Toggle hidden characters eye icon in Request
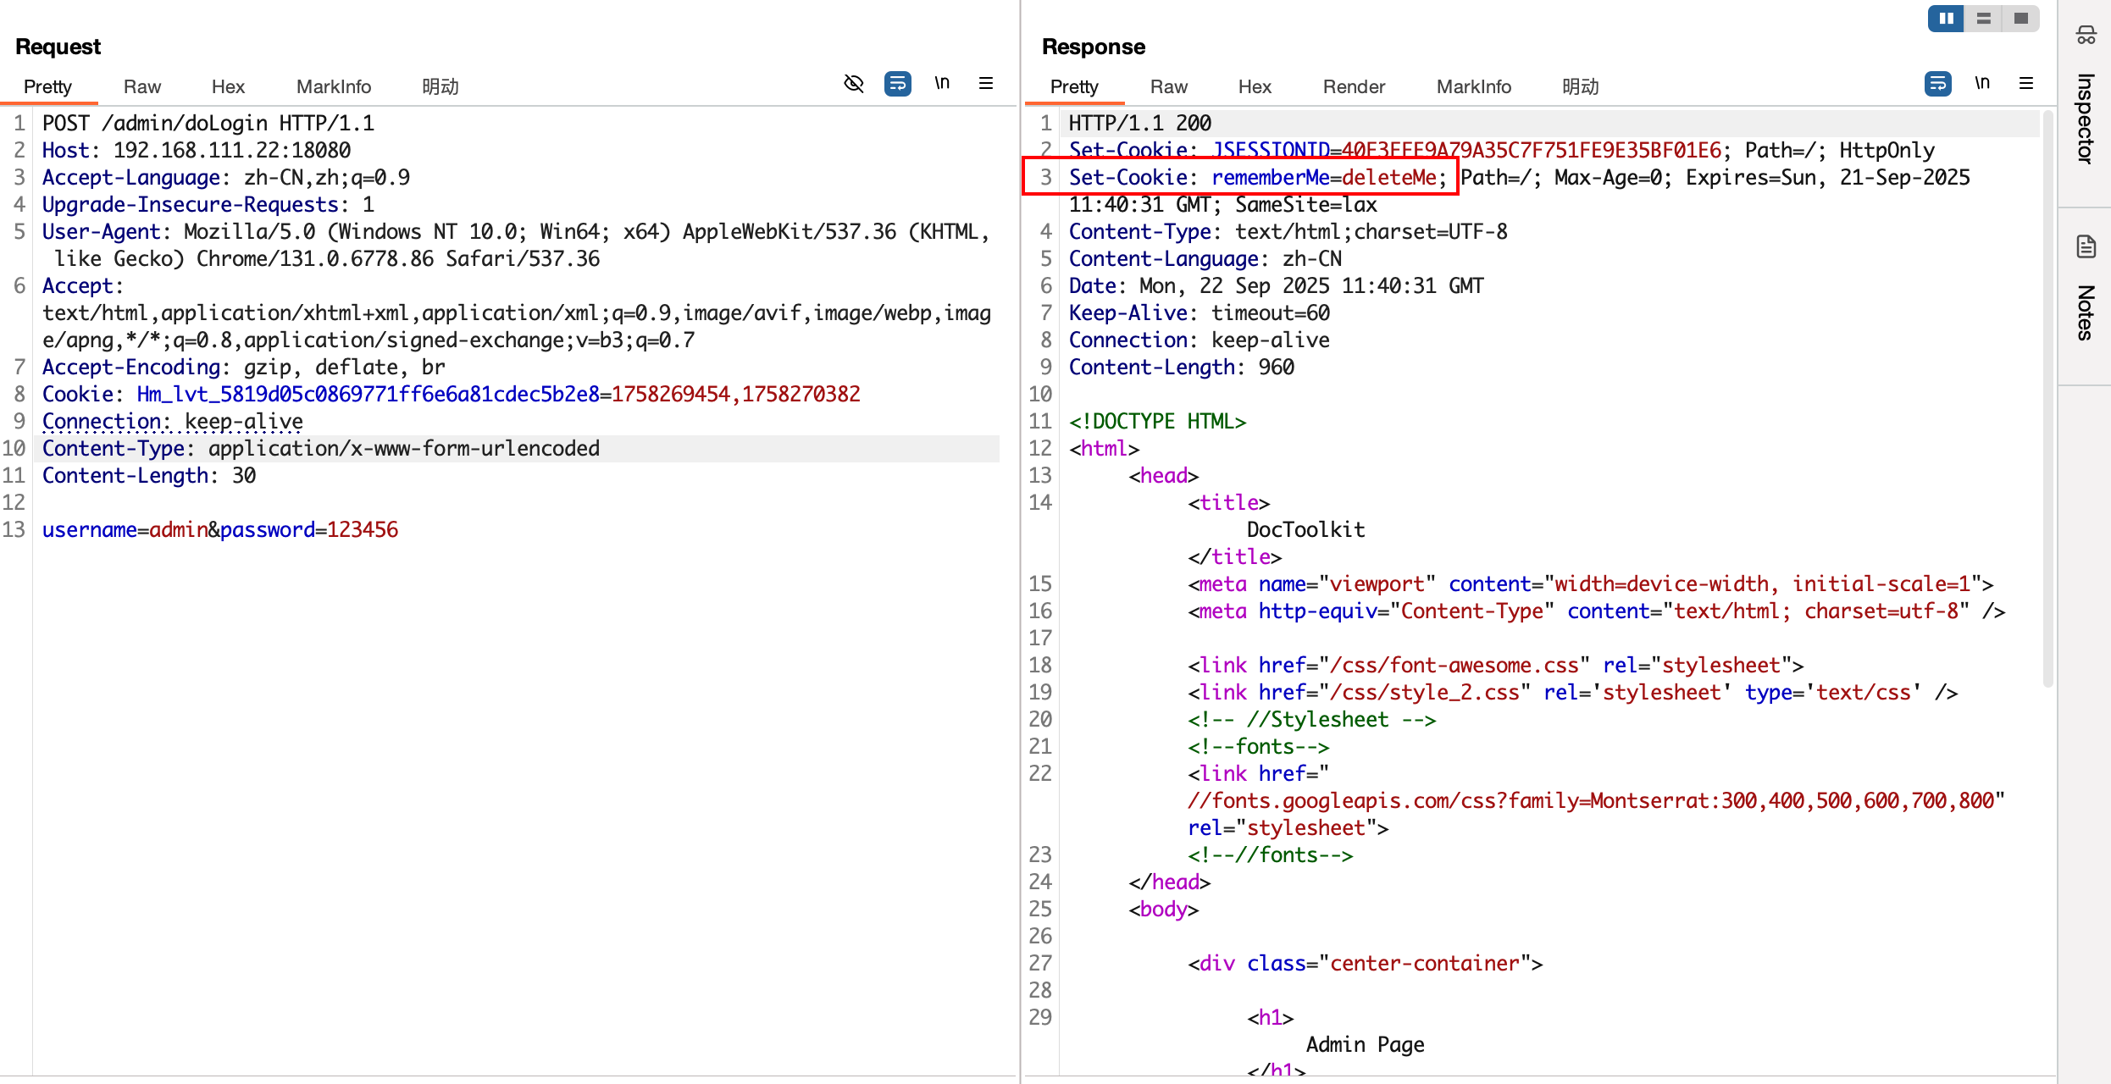The image size is (2111, 1084). point(854,83)
